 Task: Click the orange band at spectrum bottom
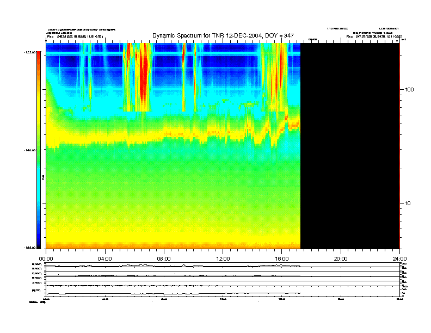point(173,245)
